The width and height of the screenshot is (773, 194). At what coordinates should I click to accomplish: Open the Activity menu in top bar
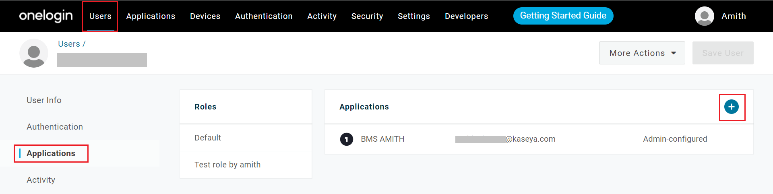tap(322, 16)
